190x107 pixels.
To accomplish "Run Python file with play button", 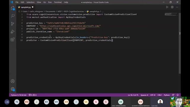I will 167,7.
